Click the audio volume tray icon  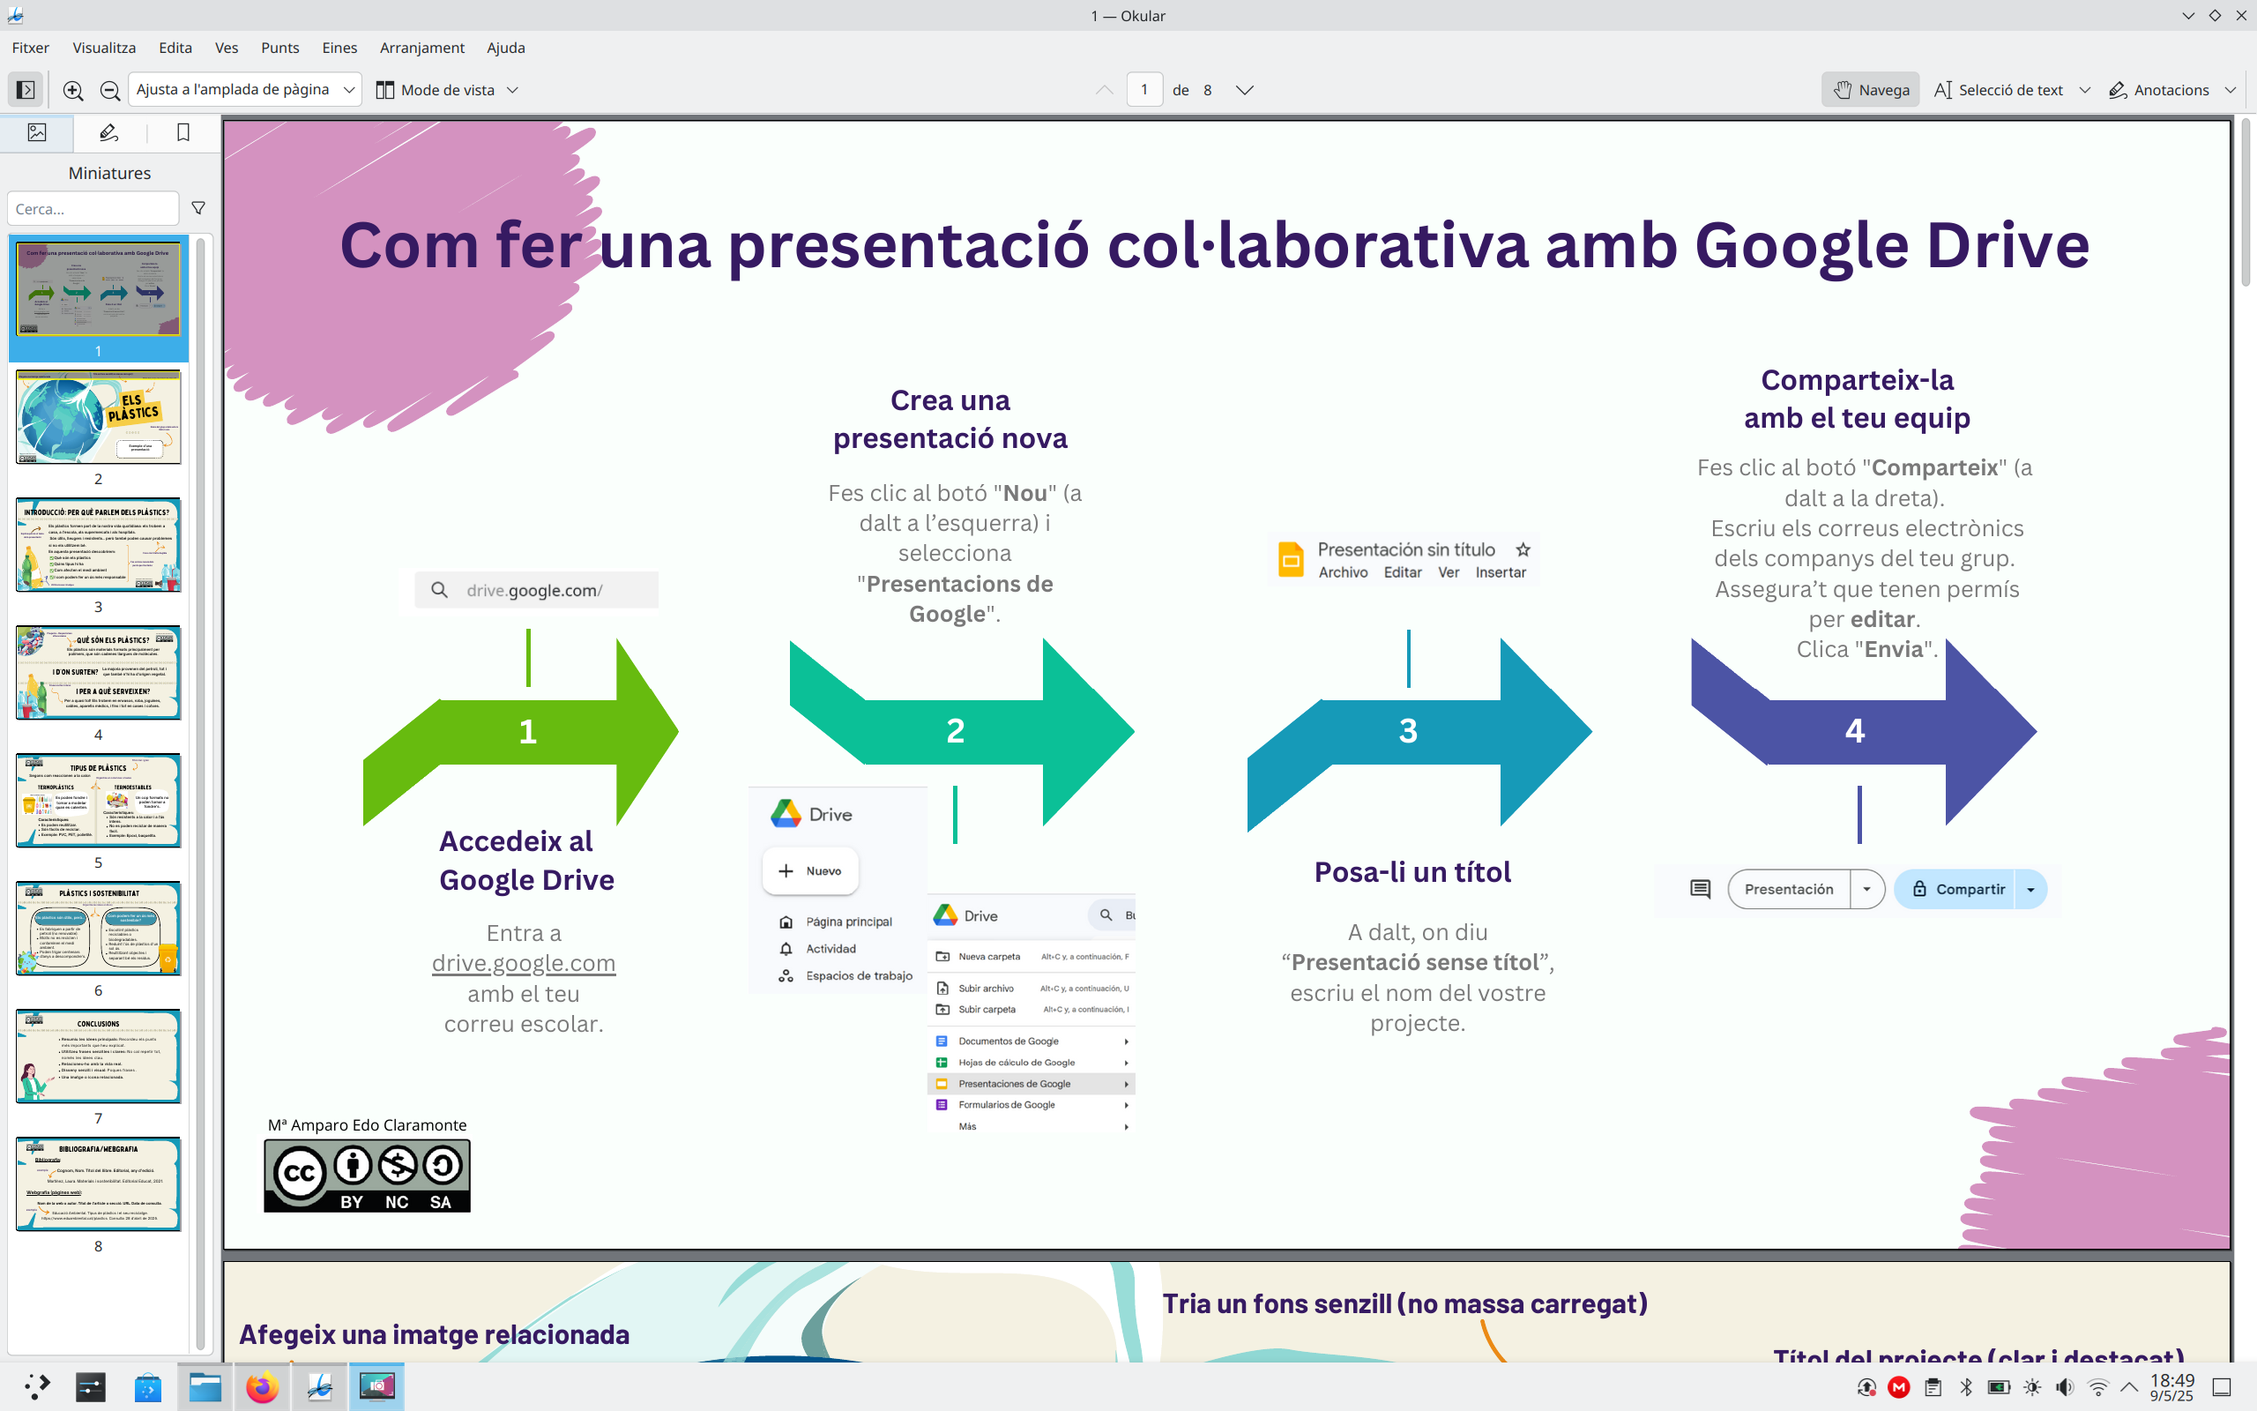pos(2065,1388)
